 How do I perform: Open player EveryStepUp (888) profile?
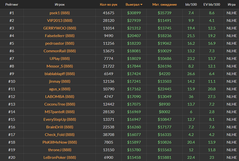(60, 120)
